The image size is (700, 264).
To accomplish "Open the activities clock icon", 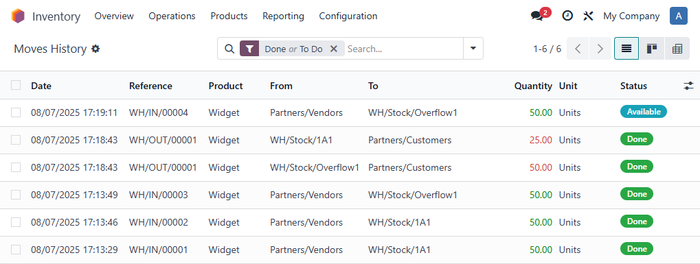I will (567, 16).
